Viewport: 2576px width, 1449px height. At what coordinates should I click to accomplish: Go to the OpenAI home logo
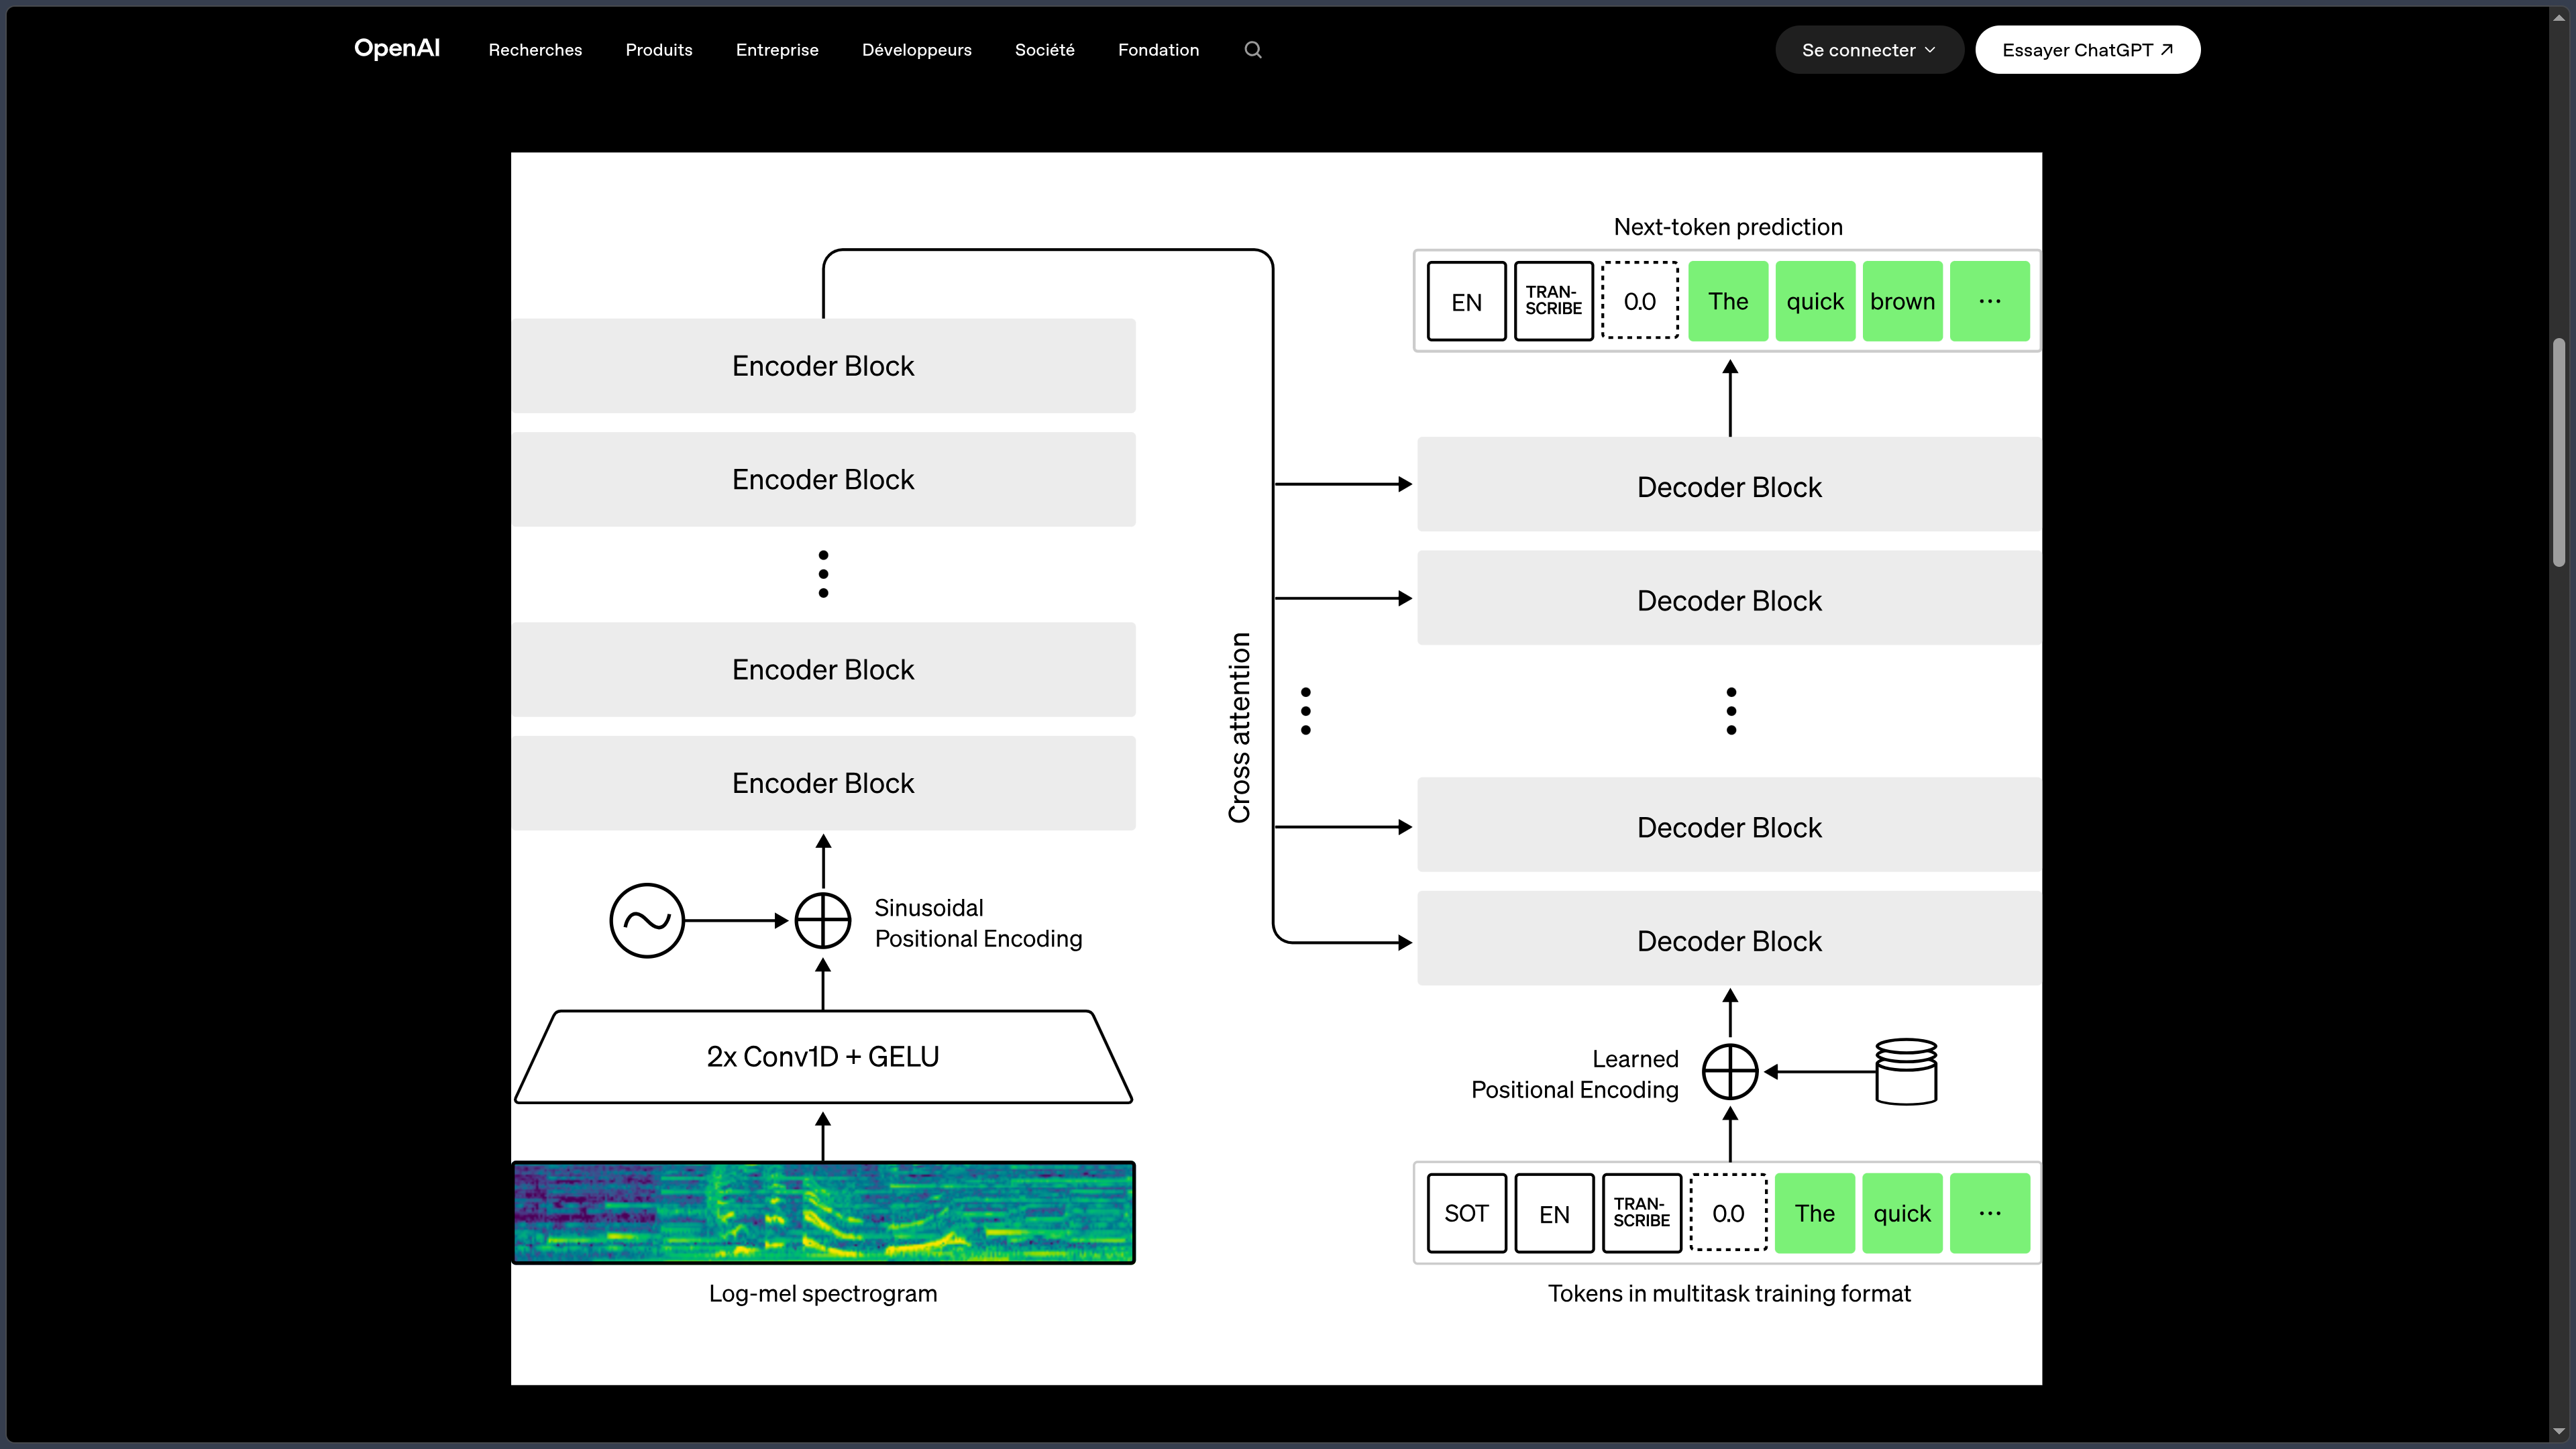click(x=397, y=48)
